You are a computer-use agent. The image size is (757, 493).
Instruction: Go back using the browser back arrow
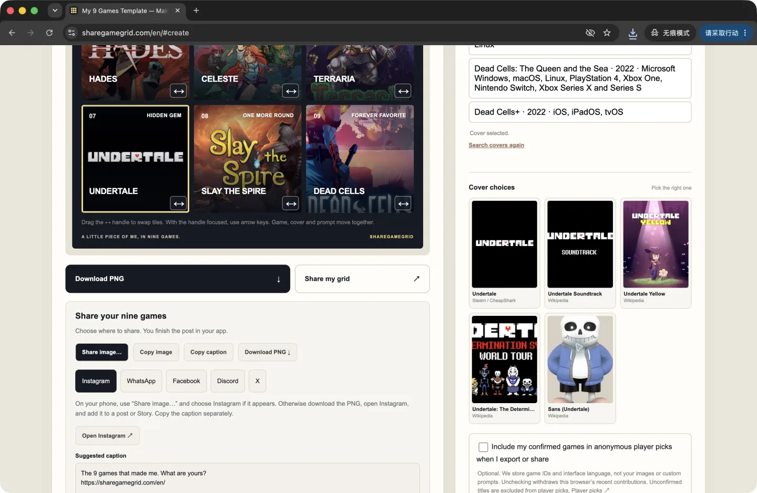(12, 33)
